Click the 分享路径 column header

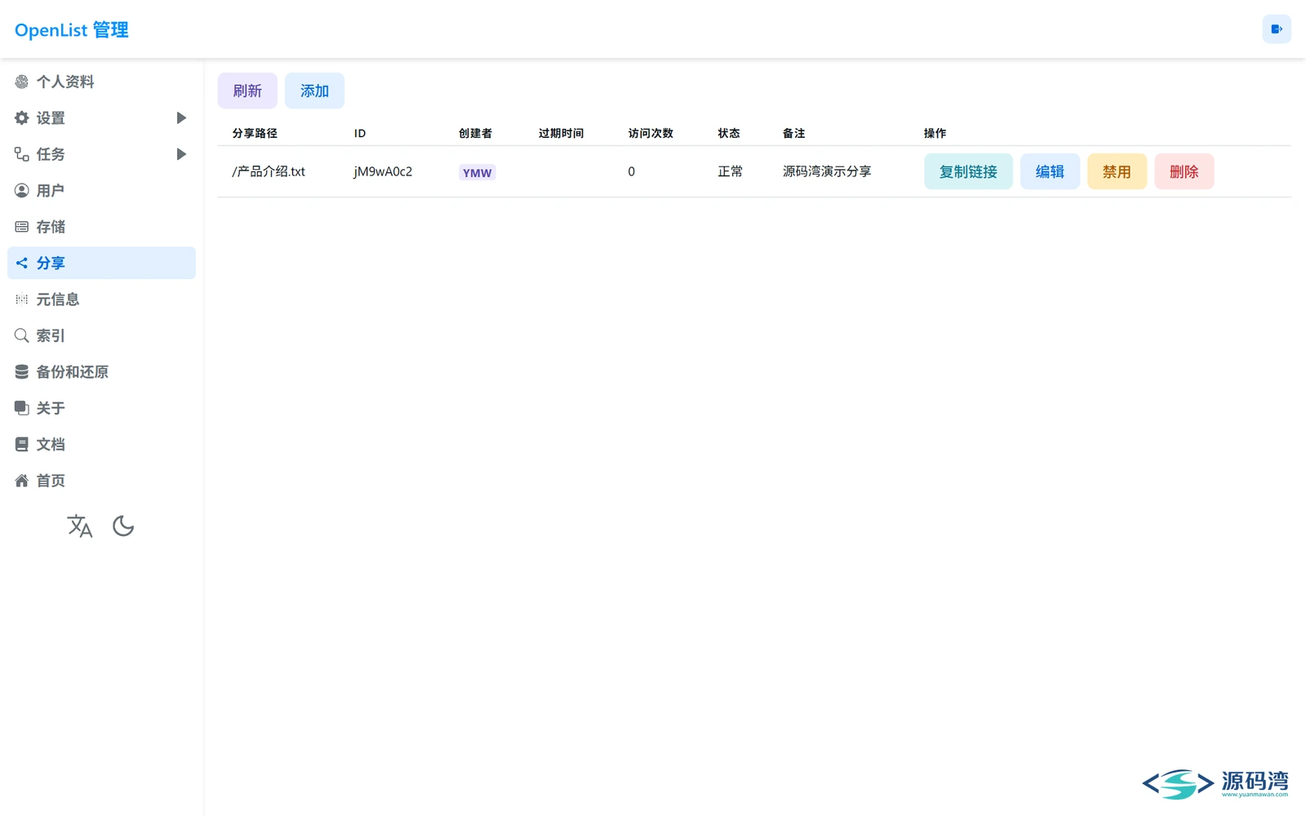tap(255, 133)
